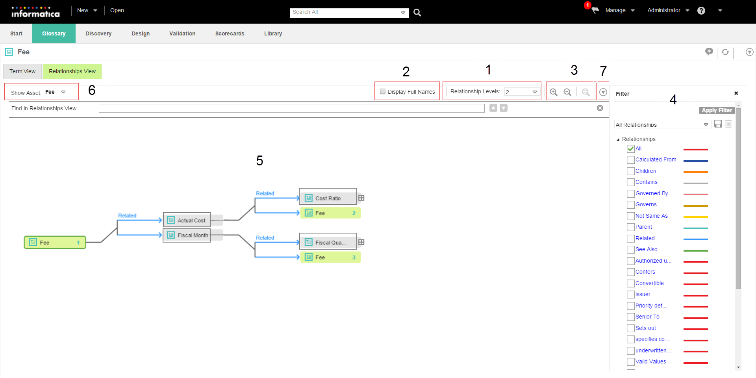
Task: Click the Valid Values relationship link
Action: point(650,361)
